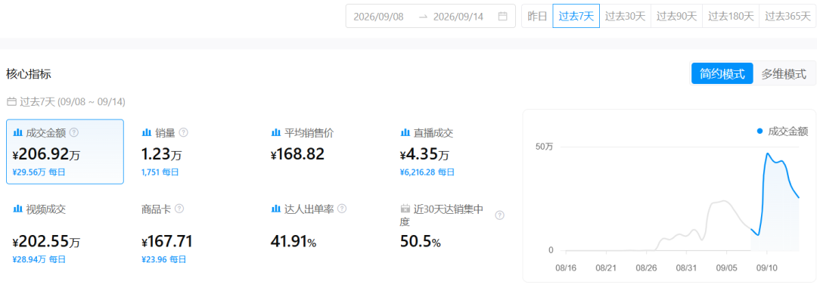The width and height of the screenshot is (817, 291).
Task: Click the bar chart icon beside 销量
Action: click(x=146, y=133)
